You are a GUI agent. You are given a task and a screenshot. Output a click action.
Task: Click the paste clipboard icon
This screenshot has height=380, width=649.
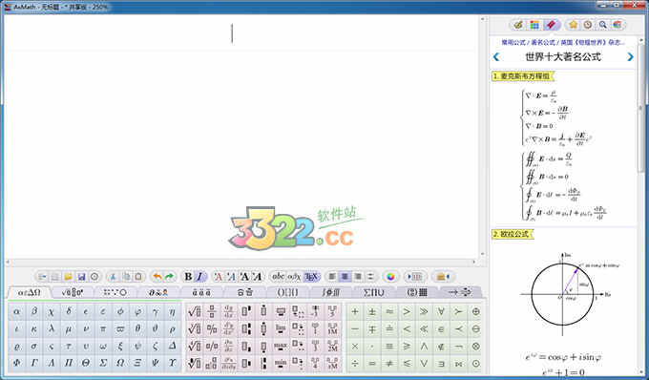coord(138,277)
